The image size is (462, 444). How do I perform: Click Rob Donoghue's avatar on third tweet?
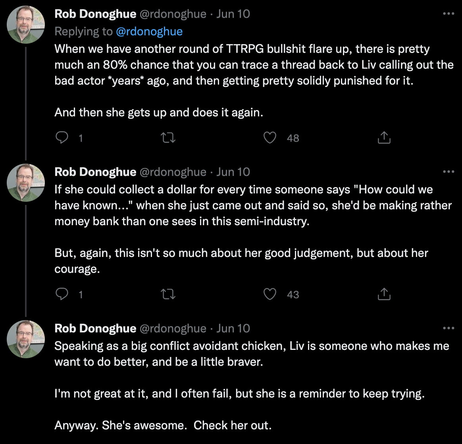26,339
